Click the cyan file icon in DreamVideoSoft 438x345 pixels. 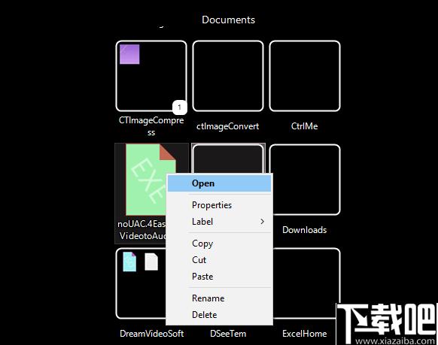pos(129,262)
